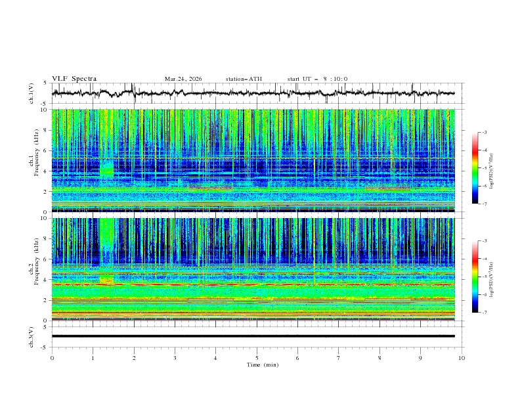Click the log(PSD) label beside ch.1 colorbar
Viewport: 520px width, 402px height.
491,171
